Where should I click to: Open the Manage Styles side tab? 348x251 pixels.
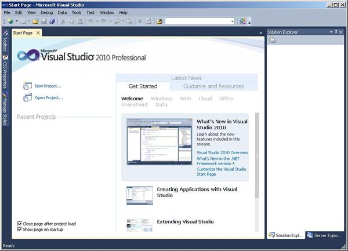pos(5,108)
